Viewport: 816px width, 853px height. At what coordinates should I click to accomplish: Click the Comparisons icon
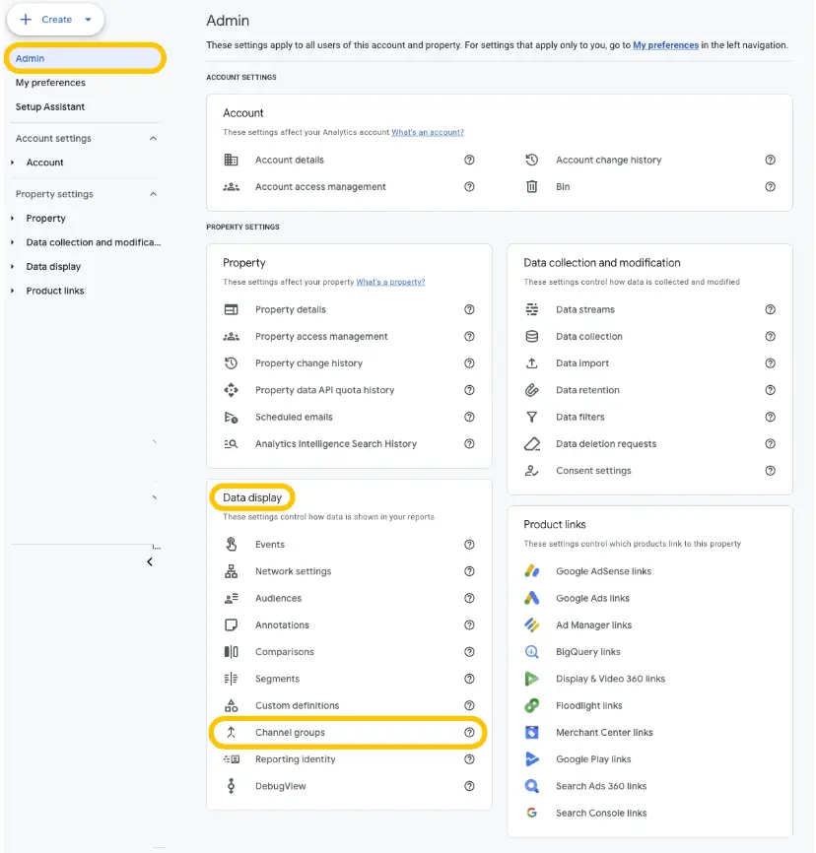[231, 652]
